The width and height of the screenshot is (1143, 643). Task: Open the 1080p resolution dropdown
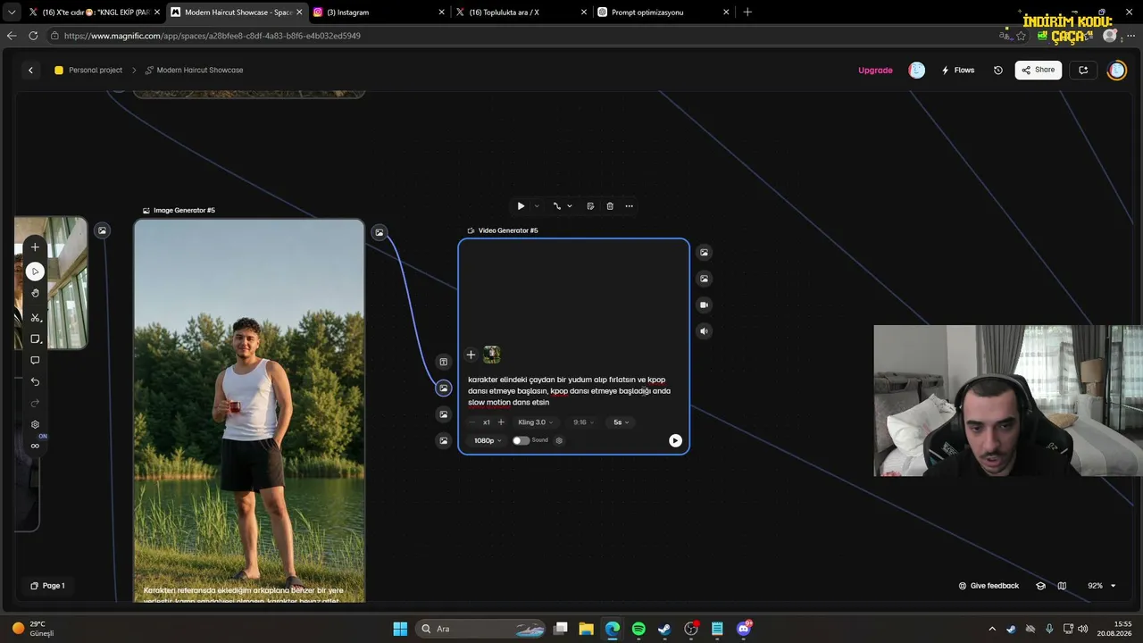pos(488,440)
